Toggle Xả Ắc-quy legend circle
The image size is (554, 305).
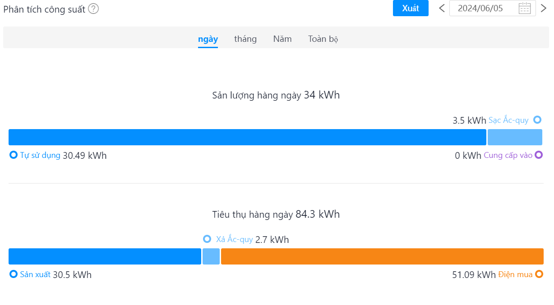tap(207, 239)
